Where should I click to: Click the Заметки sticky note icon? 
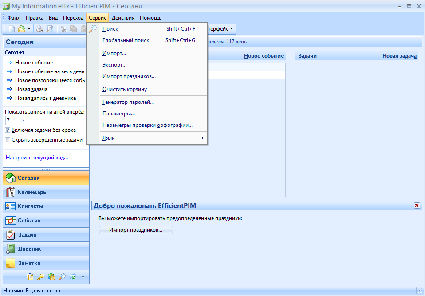[11, 263]
